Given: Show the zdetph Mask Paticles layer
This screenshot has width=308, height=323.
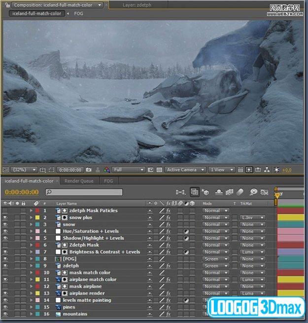Looking at the screenshot, I should pos(5,210).
